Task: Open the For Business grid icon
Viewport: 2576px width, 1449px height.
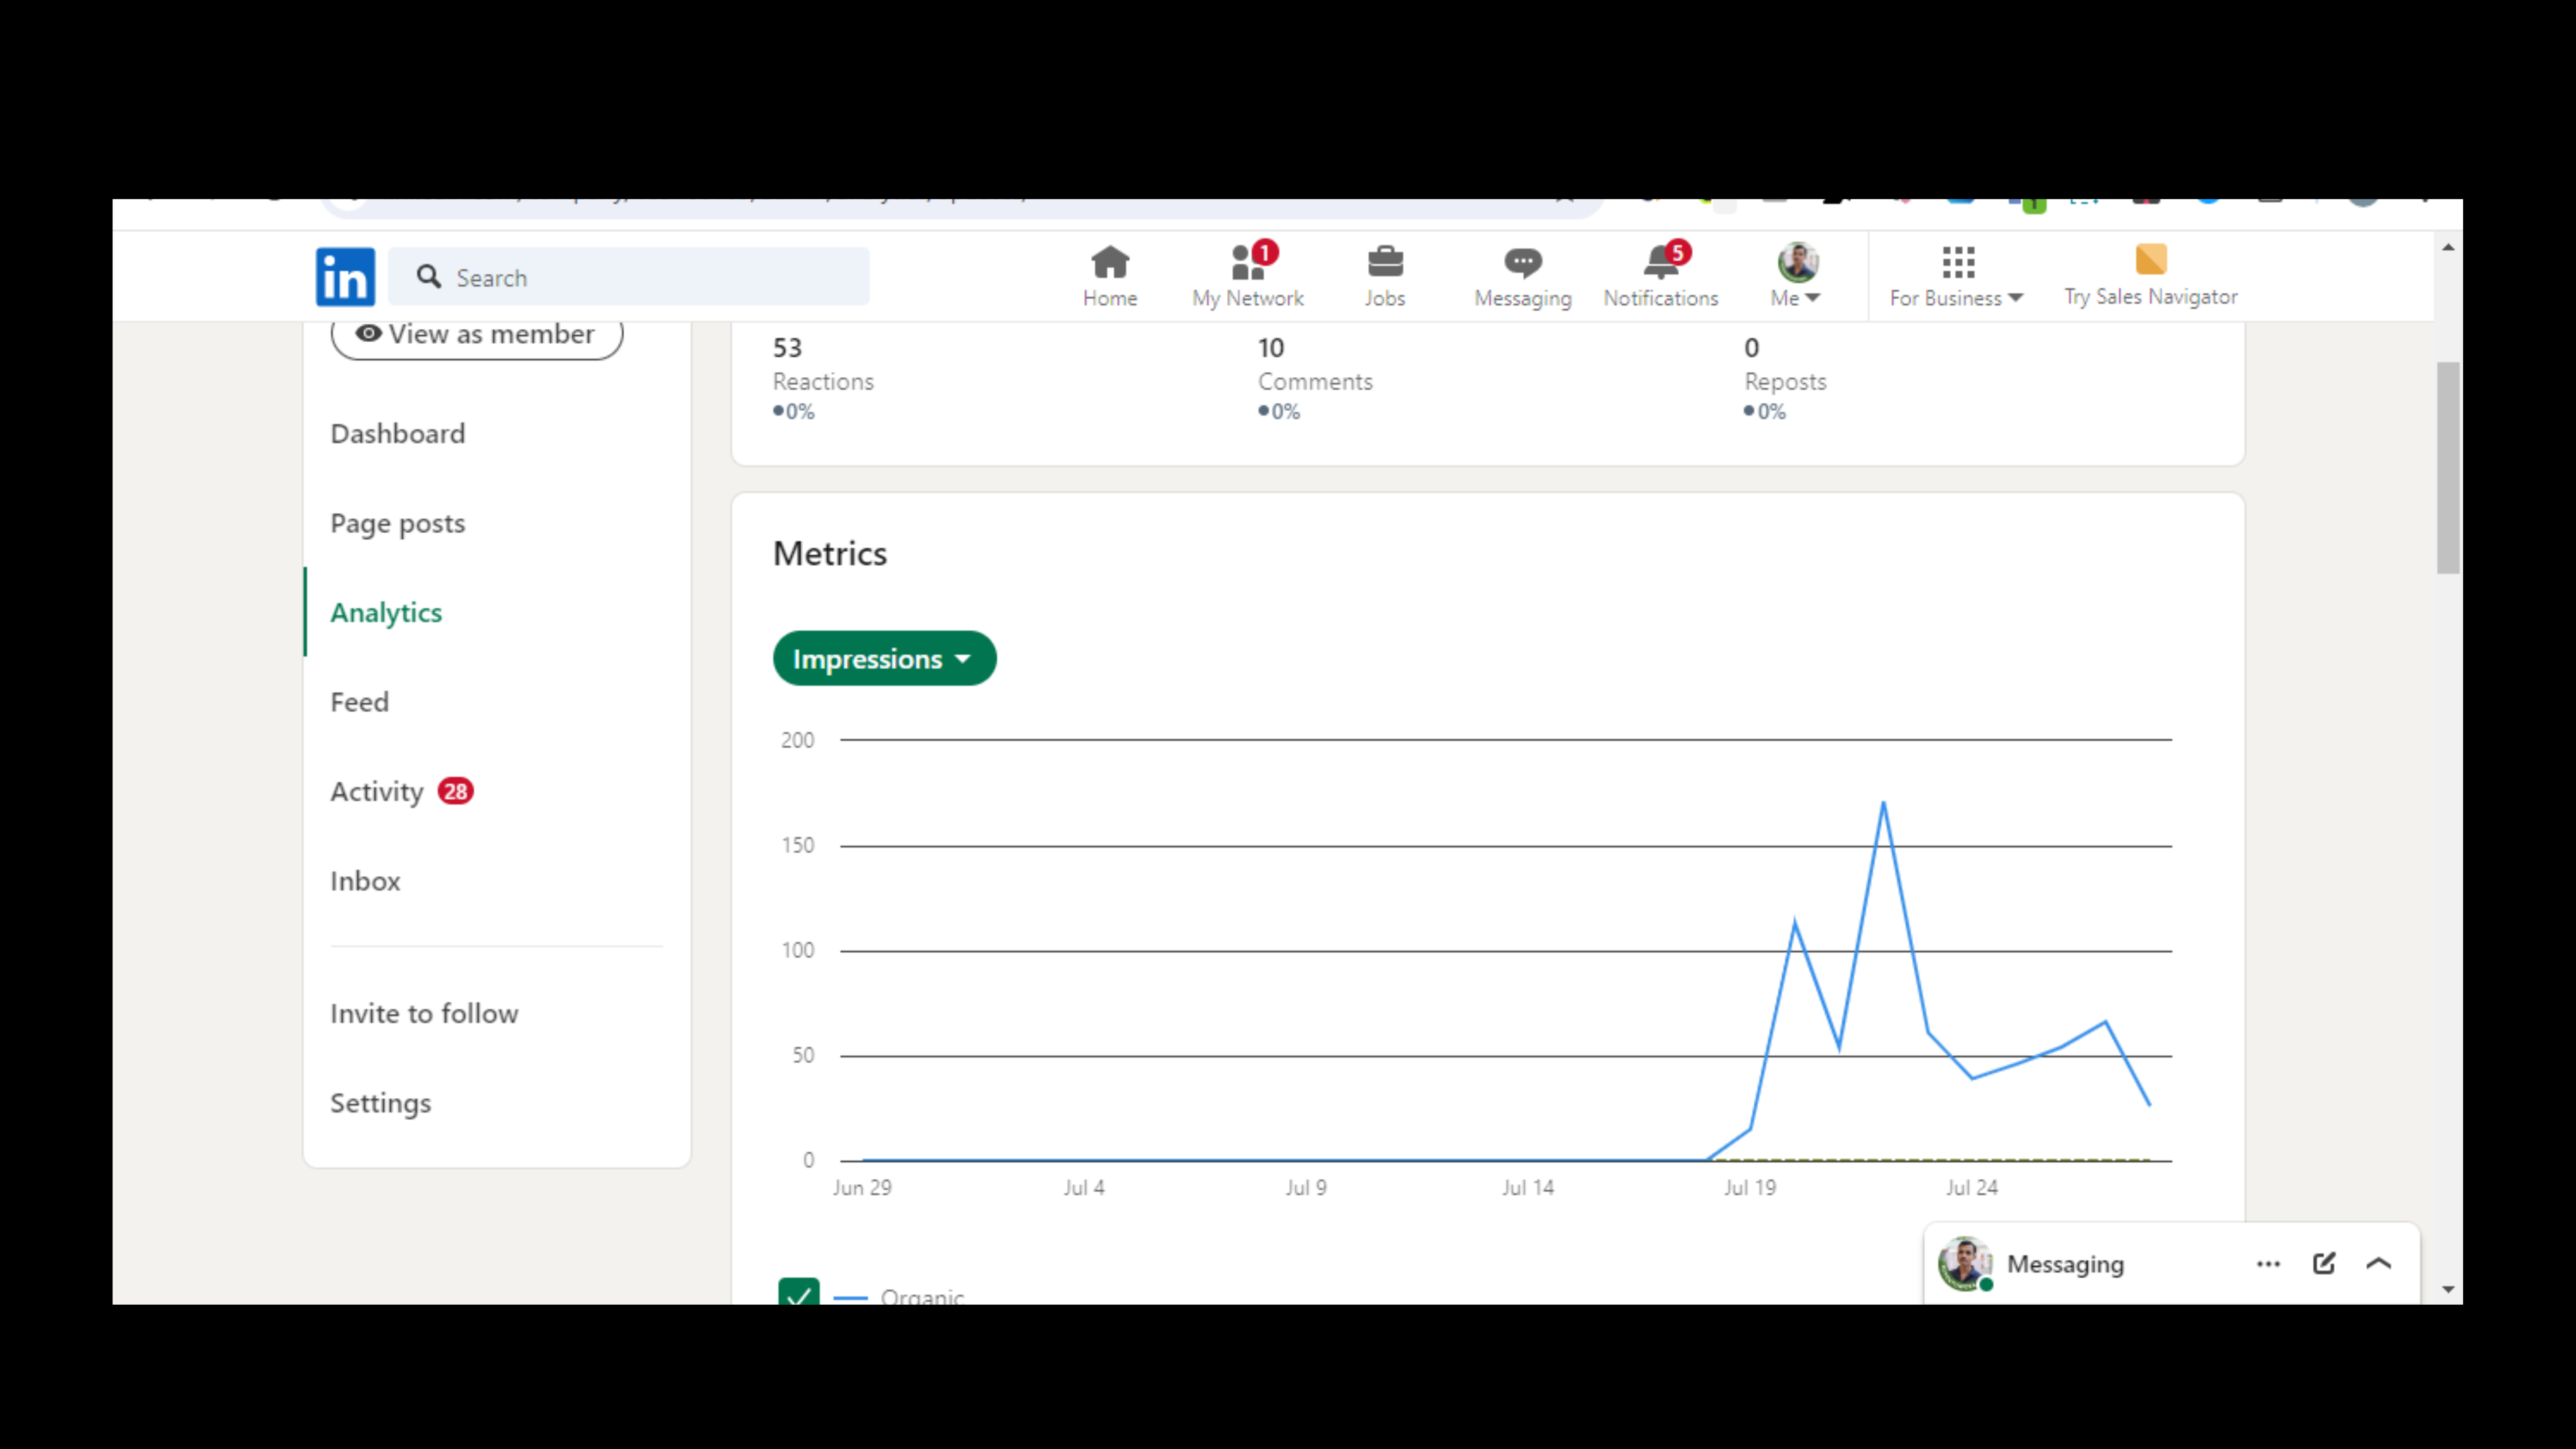Action: [x=1958, y=262]
